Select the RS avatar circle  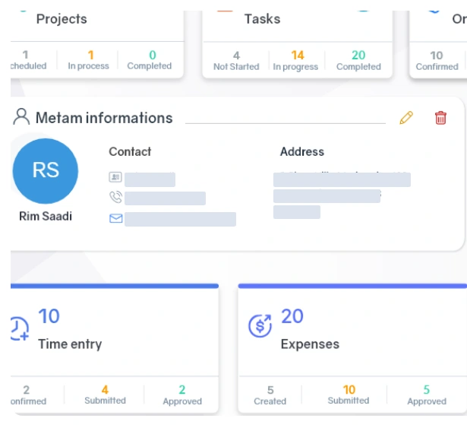(x=46, y=171)
